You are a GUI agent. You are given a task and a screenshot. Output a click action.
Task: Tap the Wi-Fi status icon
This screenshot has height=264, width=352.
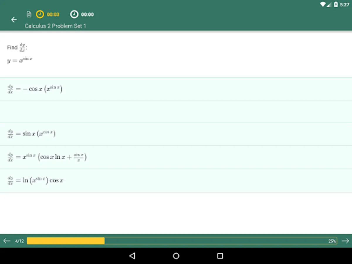tap(323, 4)
